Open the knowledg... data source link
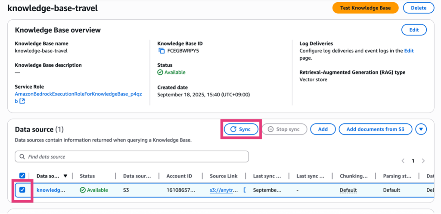Screen dimensions: 441x214 pos(51,190)
